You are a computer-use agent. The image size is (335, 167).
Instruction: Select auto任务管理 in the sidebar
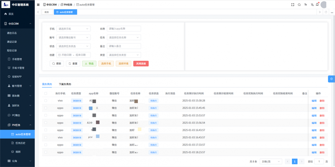pyautogui.click(x=17, y=134)
